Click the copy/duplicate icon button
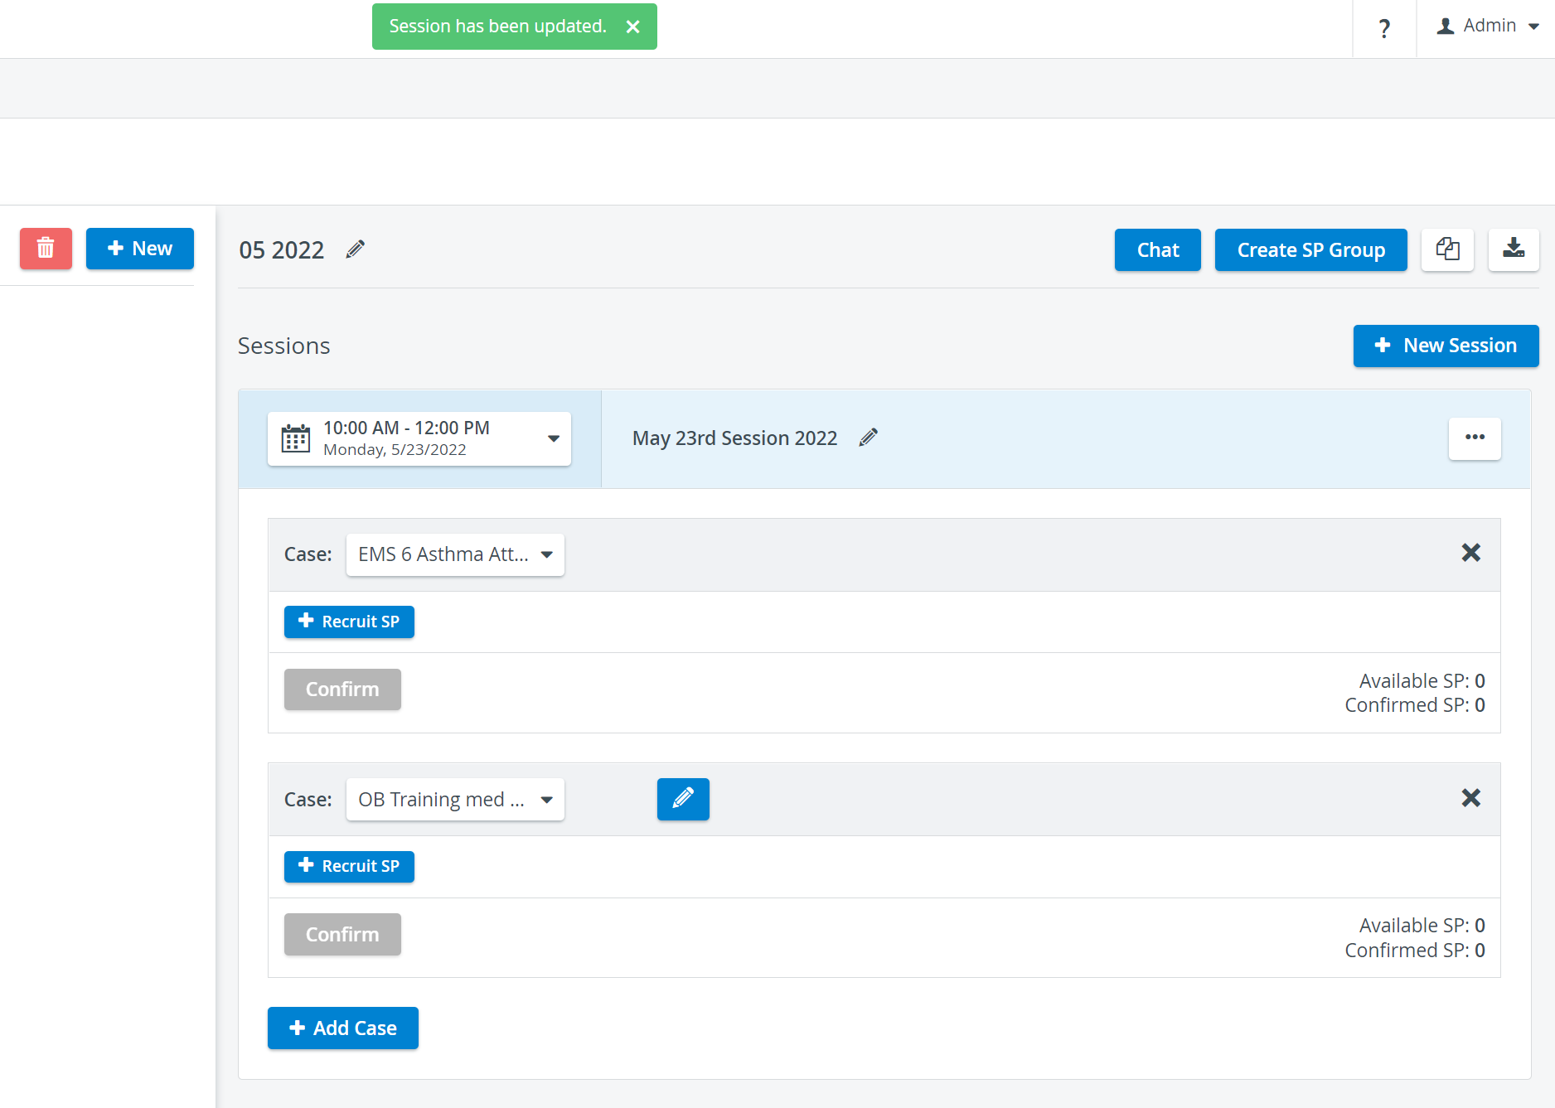Viewport: 1555px width, 1108px height. (x=1447, y=249)
